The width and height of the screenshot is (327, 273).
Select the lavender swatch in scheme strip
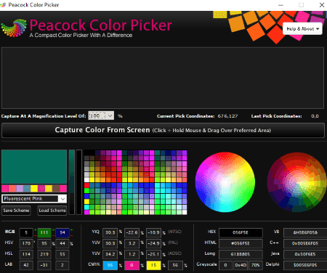click(x=20, y=188)
